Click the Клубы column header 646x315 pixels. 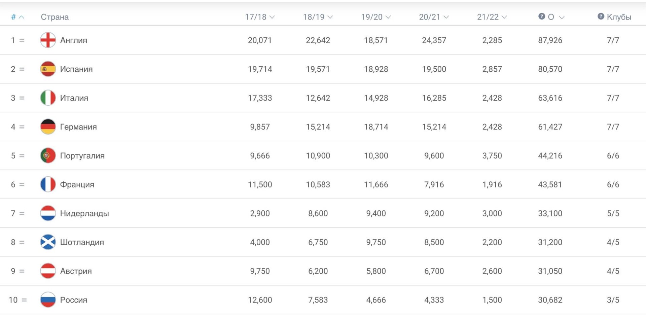(619, 17)
